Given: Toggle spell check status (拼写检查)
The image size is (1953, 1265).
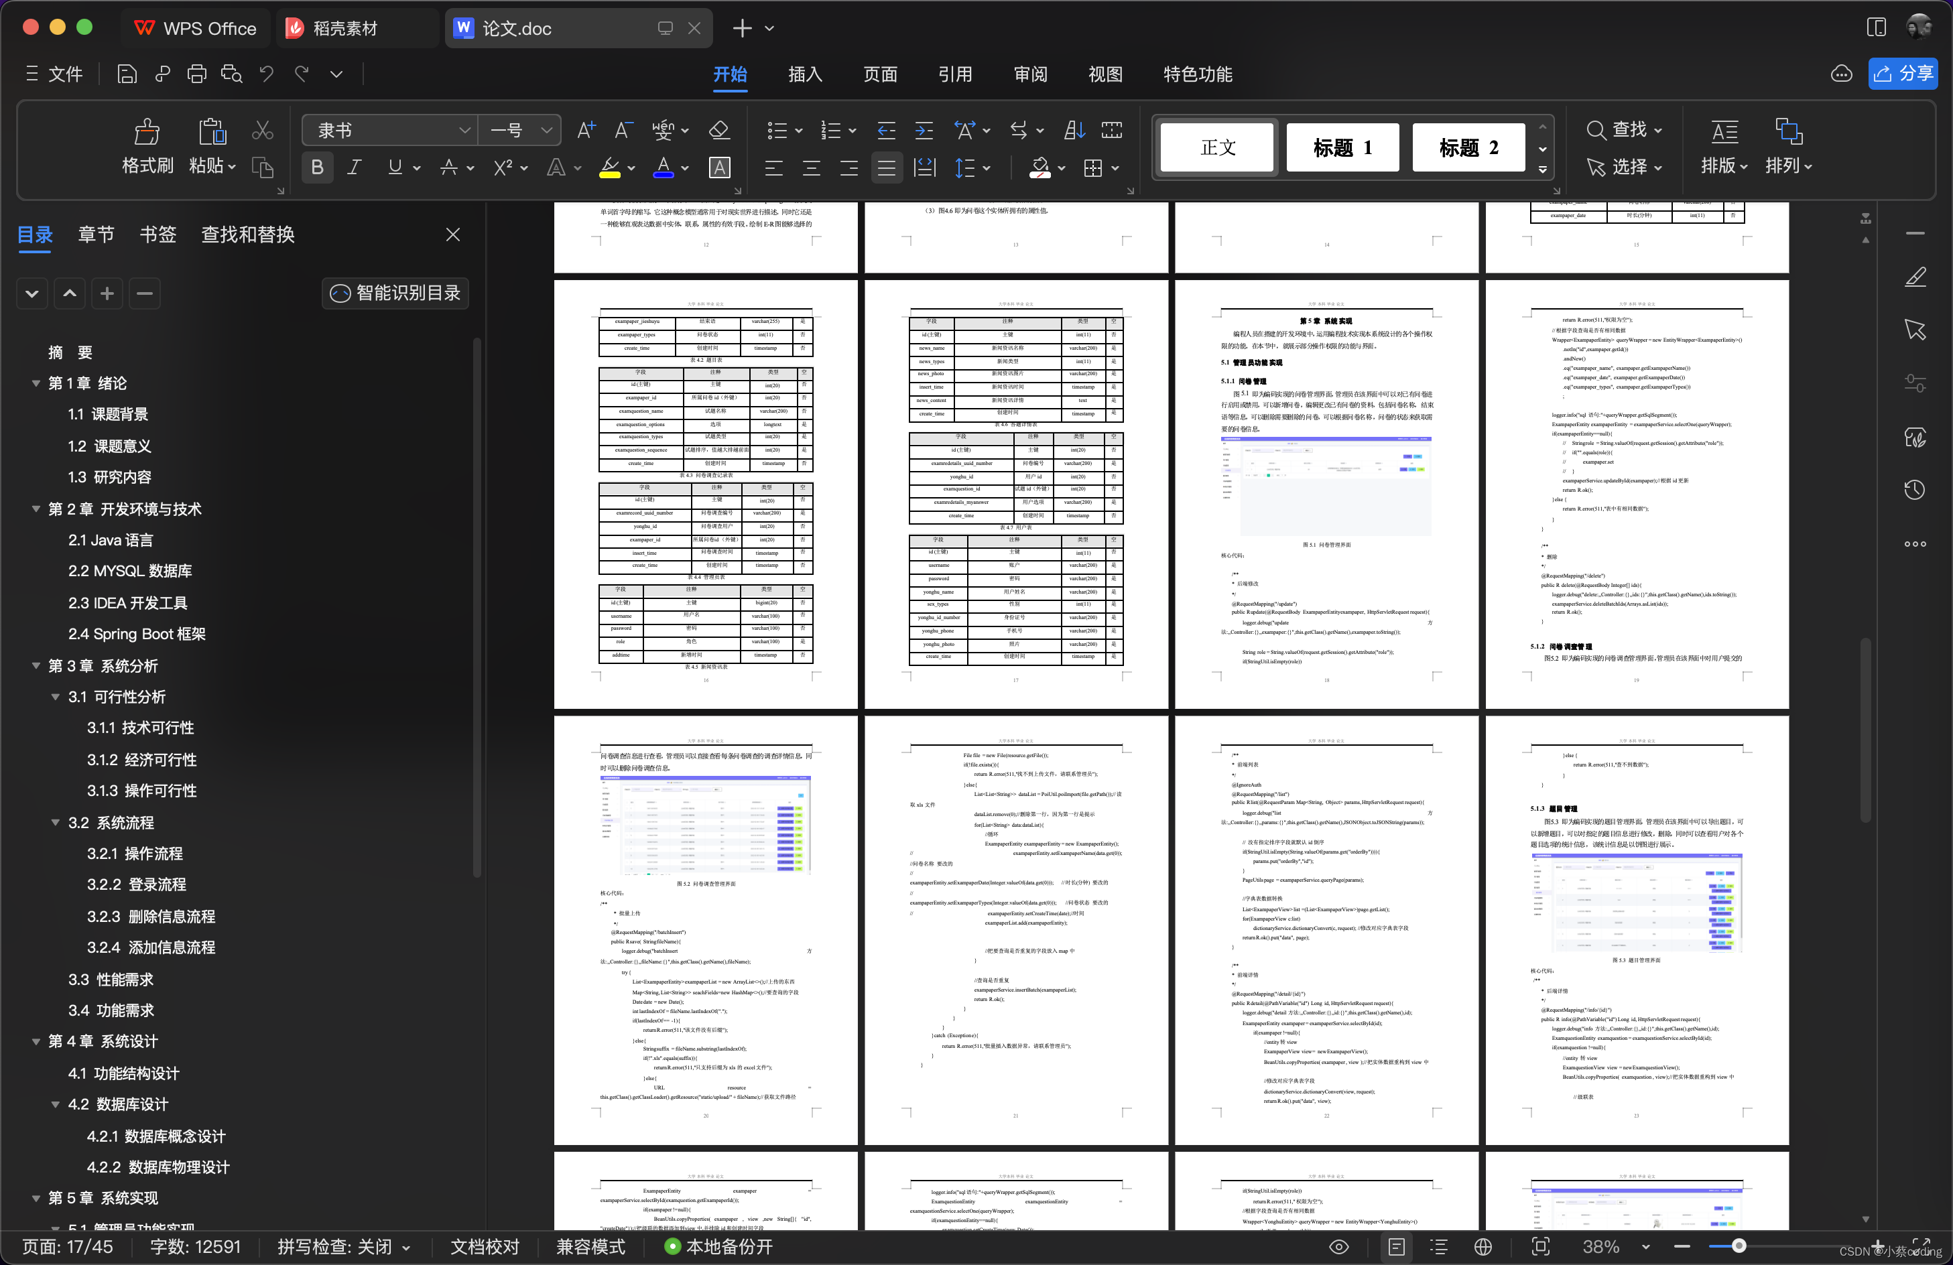Looking at the screenshot, I should tap(344, 1247).
